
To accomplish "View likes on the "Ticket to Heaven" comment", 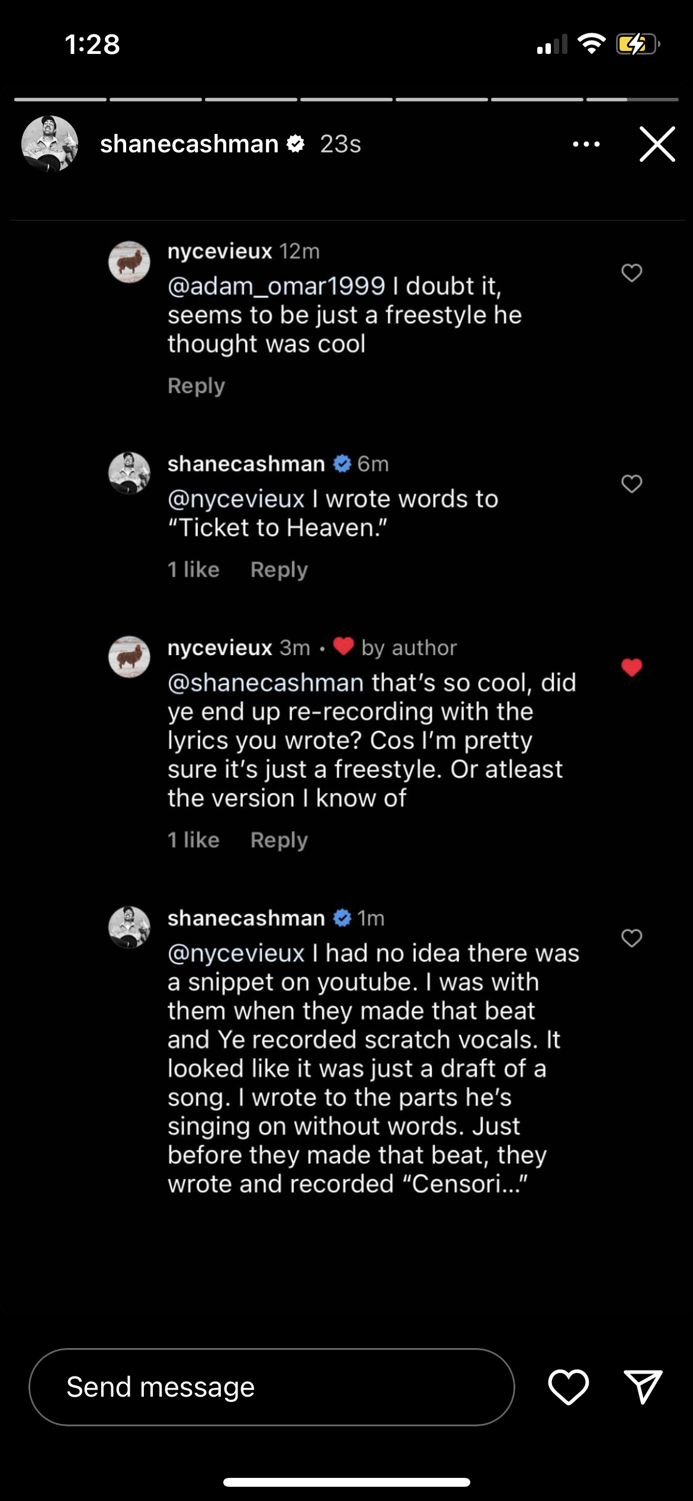I will coord(194,570).
